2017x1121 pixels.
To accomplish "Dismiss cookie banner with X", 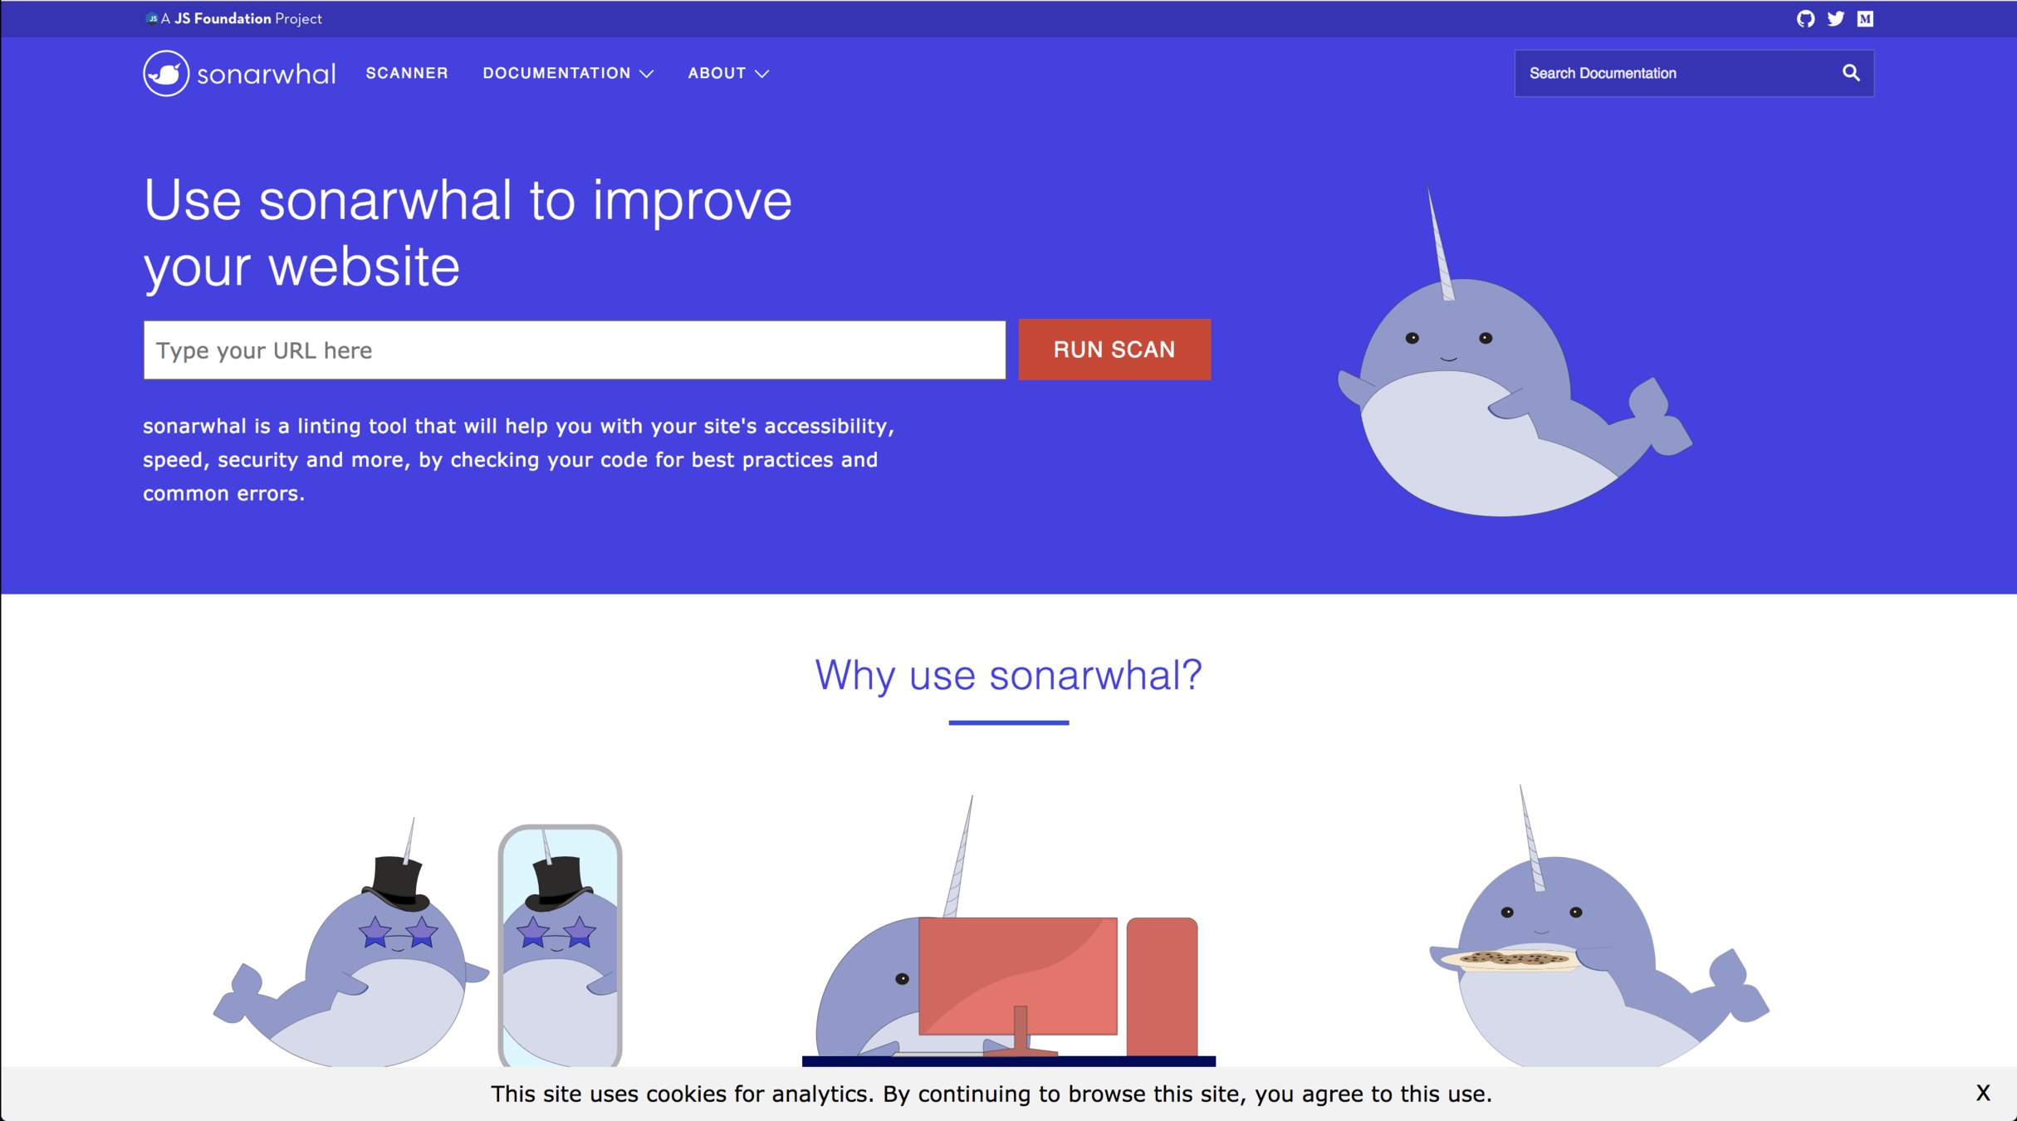I will click(x=1983, y=1093).
